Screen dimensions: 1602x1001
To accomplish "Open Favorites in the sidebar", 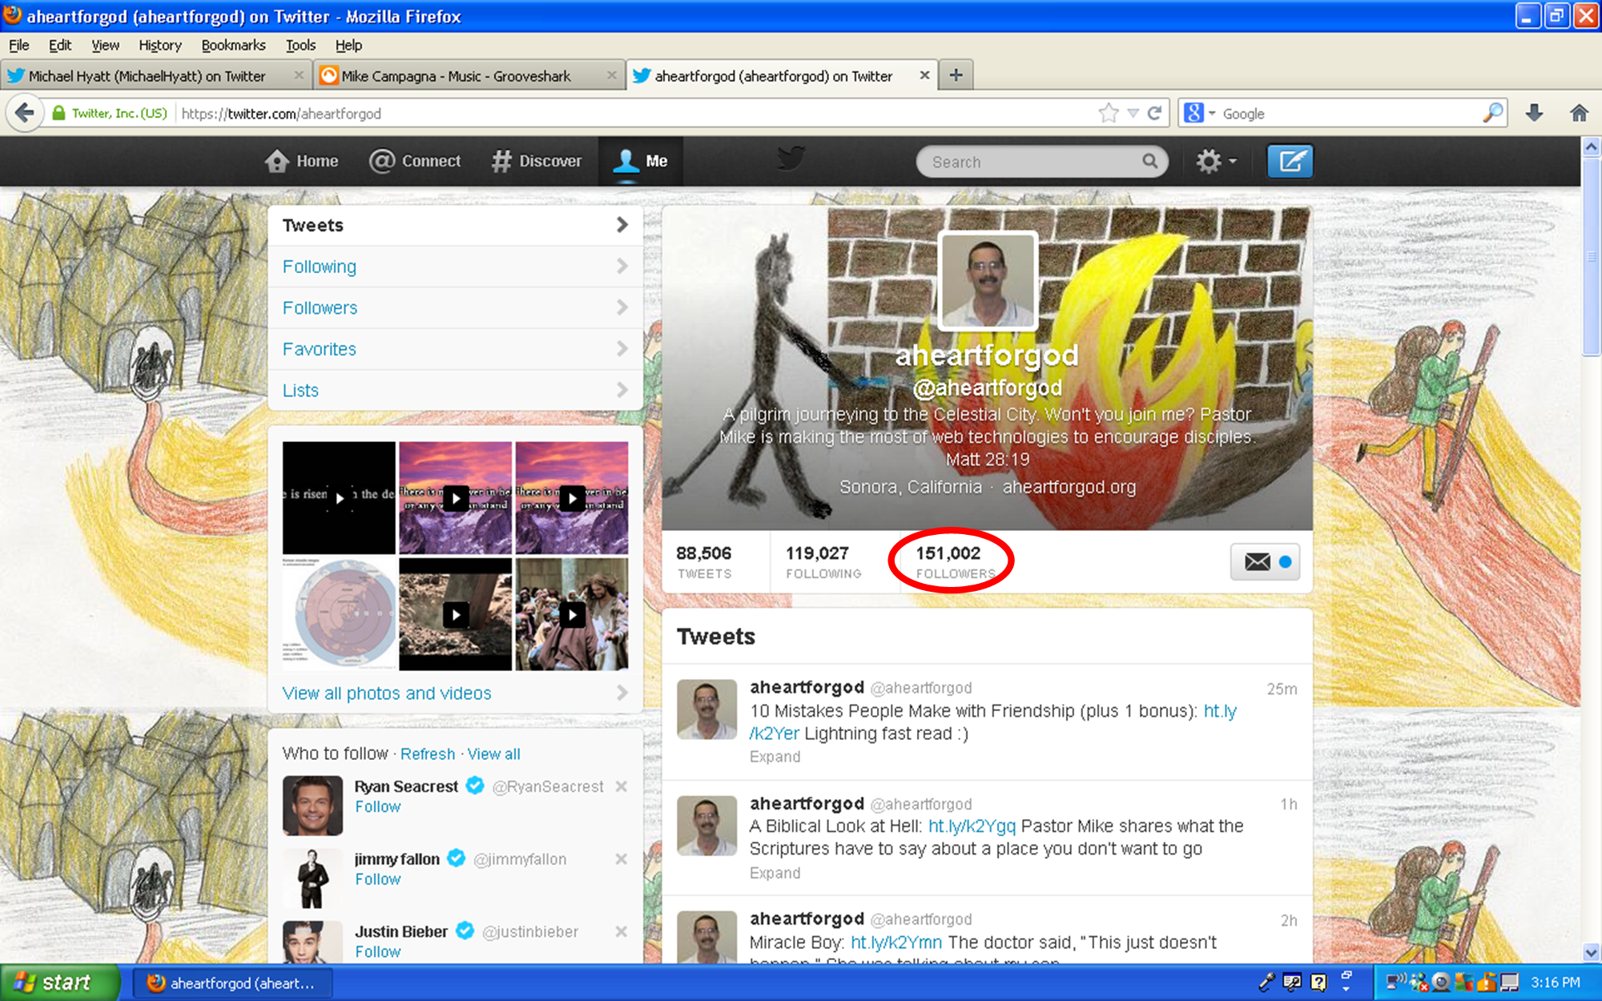I will [x=455, y=349].
